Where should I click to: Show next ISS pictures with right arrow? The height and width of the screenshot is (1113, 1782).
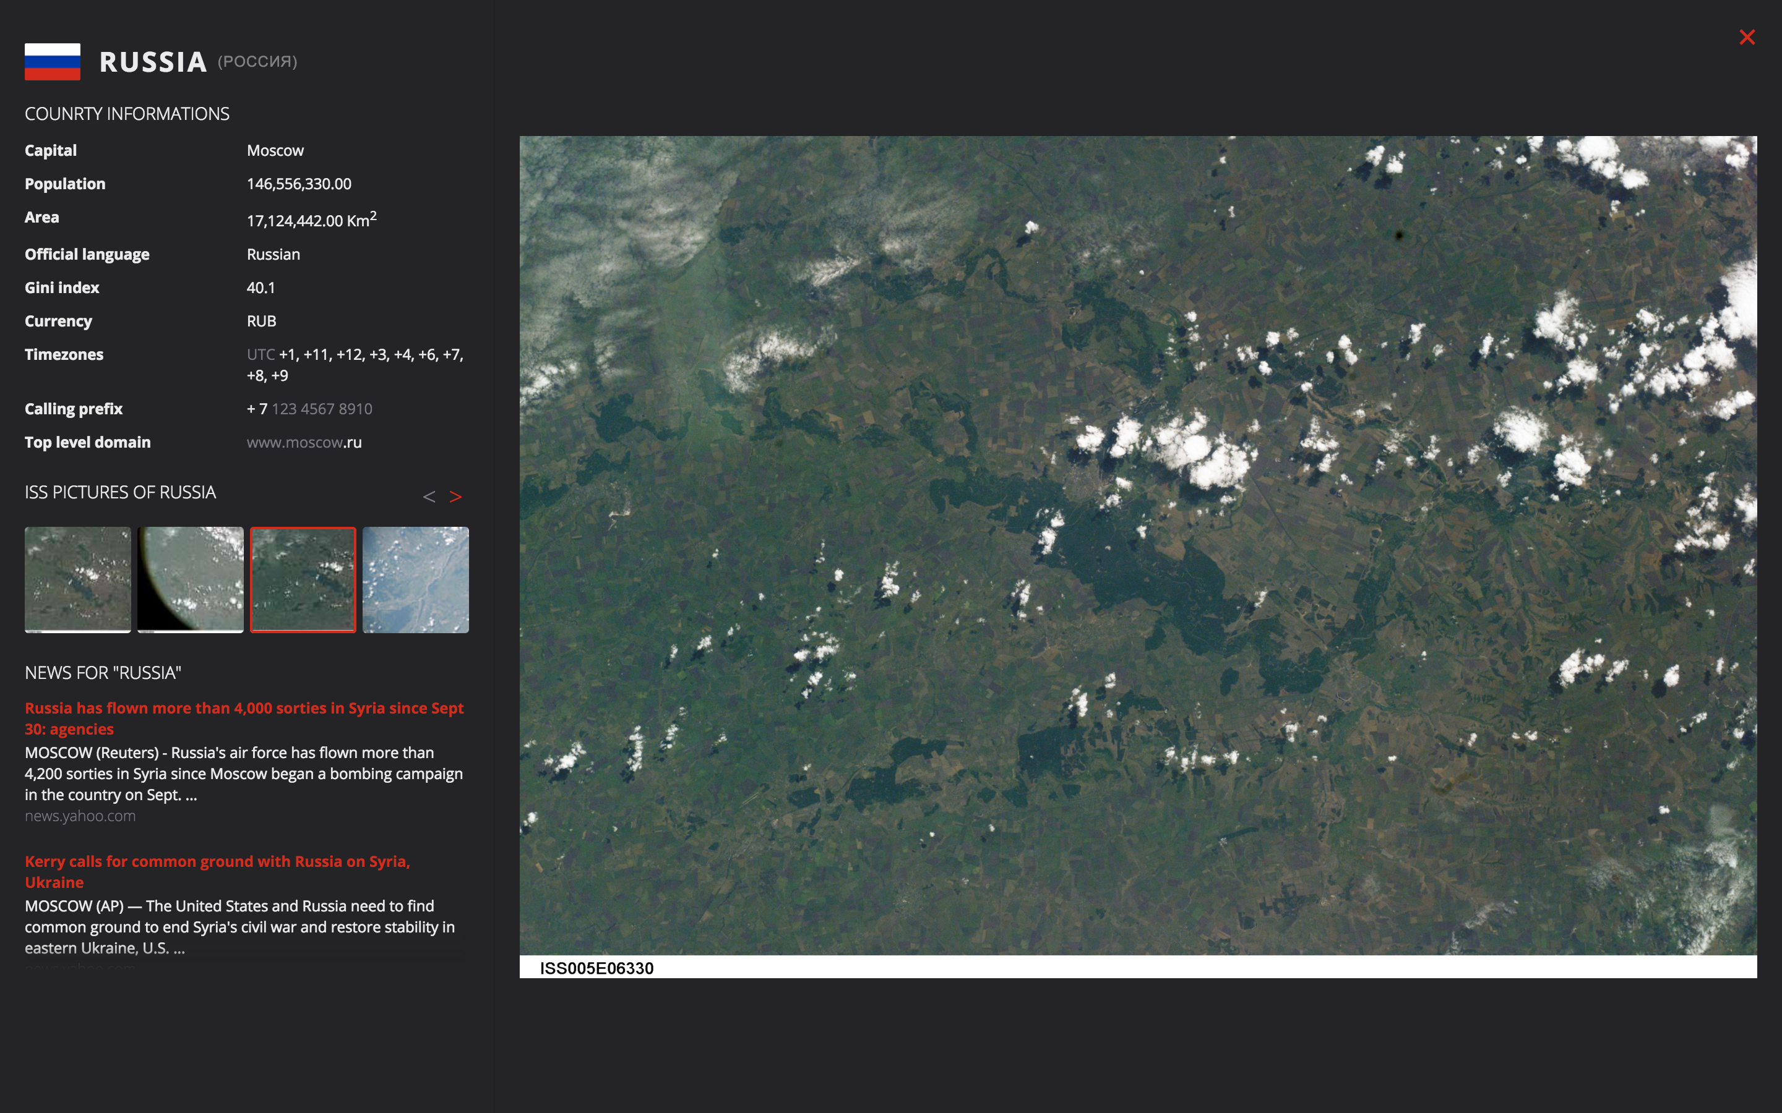click(456, 497)
